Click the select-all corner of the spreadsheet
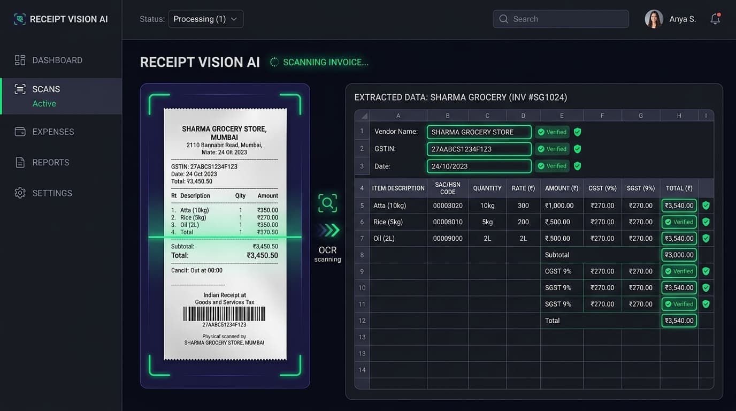The width and height of the screenshot is (736, 411). [362, 116]
